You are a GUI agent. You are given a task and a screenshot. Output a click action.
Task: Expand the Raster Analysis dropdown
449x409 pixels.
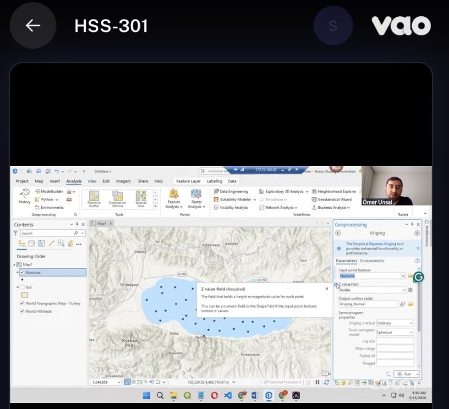[204, 207]
